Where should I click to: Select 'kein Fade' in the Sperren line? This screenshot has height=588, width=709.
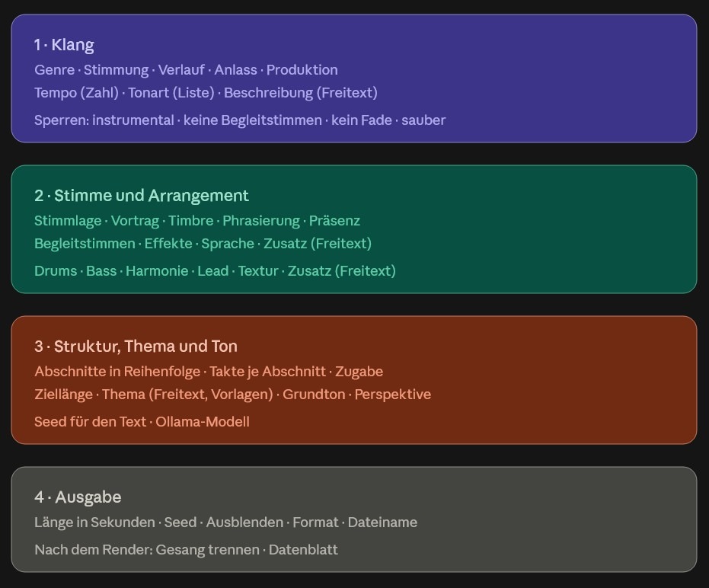pos(362,120)
